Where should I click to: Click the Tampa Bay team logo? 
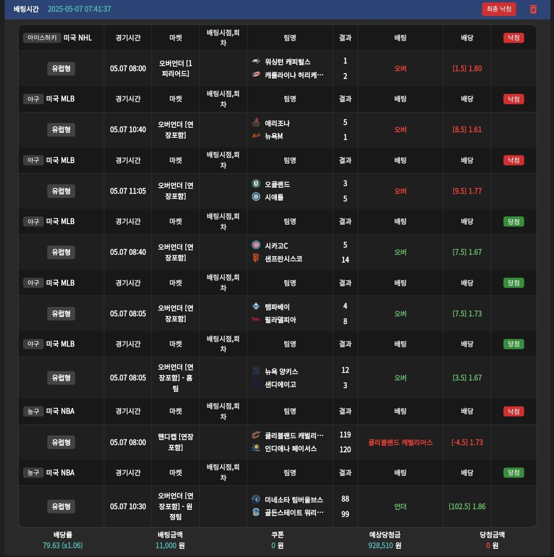point(256,307)
